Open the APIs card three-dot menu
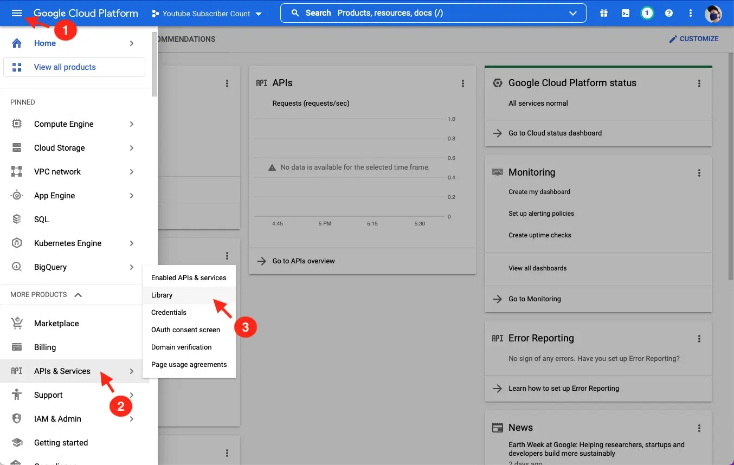This screenshot has height=465, width=734. coord(463,83)
